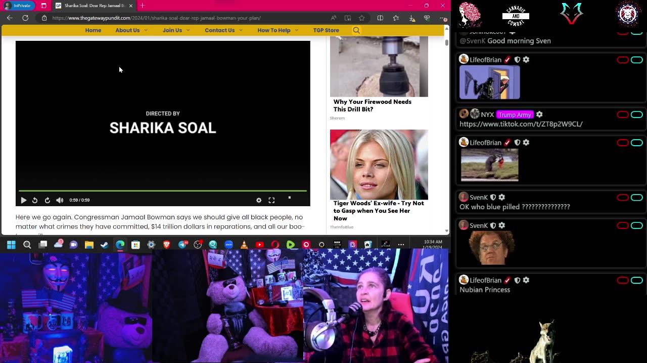The height and width of the screenshot is (363, 647).
Task: View site information lock icon
Action: pyautogui.click(x=44, y=18)
